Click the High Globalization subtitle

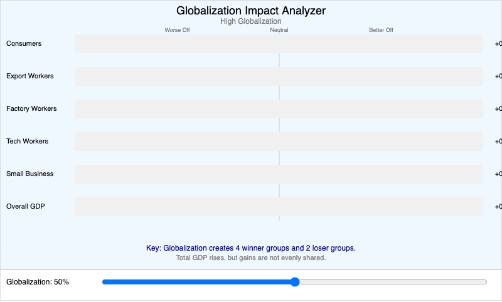(251, 21)
